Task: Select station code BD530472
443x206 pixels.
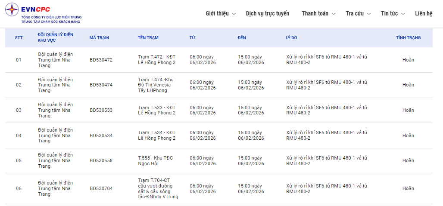Action: click(x=101, y=60)
